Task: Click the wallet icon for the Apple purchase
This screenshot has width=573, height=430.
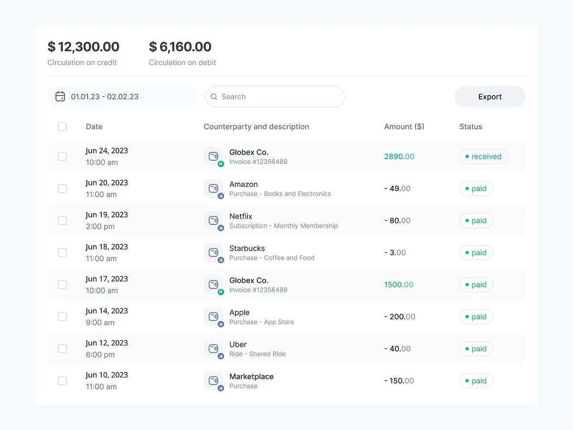Action: point(213,317)
